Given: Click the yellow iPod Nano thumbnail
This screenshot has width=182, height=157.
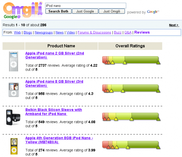Looking at the screenshot, I should (x=14, y=146).
